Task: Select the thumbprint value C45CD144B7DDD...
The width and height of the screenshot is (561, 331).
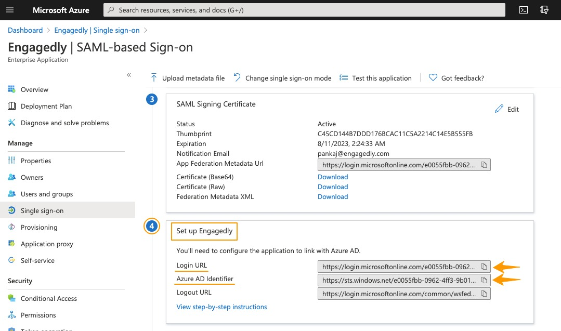Action: click(x=395, y=134)
